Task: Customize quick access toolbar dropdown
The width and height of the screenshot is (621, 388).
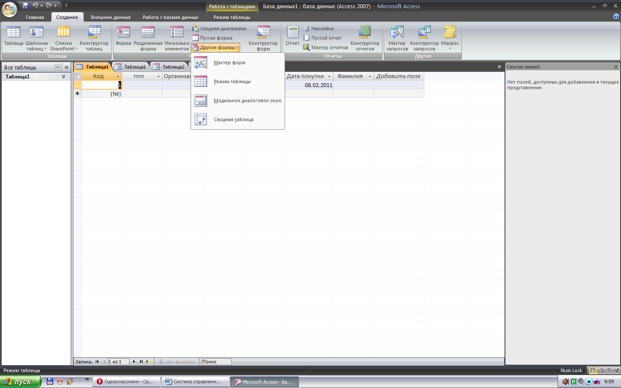Action: tap(66, 6)
